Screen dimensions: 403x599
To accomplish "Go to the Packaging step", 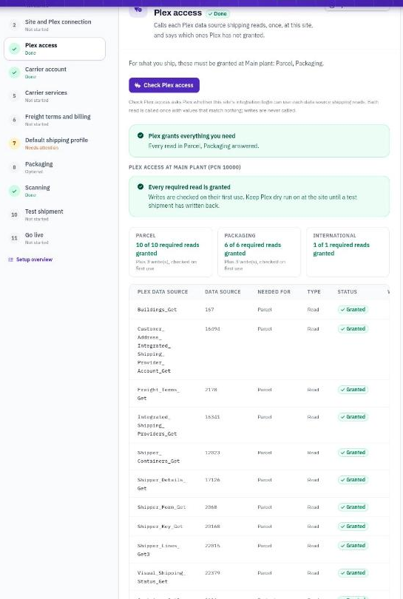I will [55, 167].
